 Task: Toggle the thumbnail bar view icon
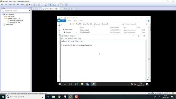(54, 5)
